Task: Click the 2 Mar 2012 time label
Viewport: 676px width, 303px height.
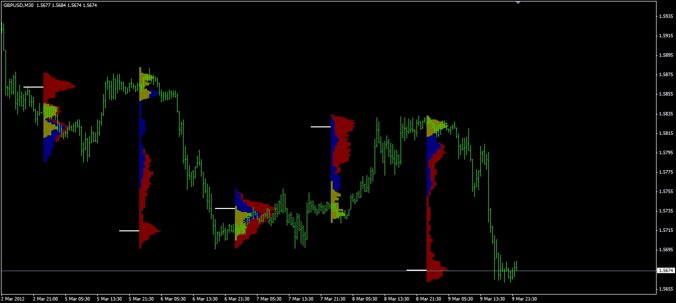Action: (x=12, y=299)
